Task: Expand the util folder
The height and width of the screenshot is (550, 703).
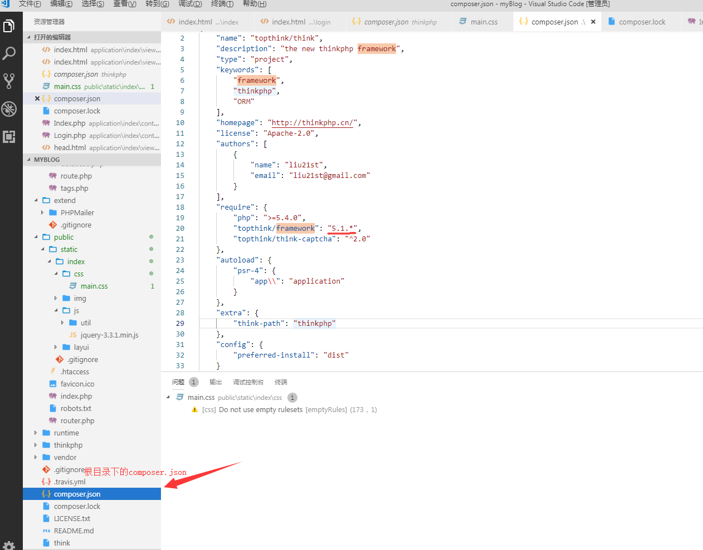Action: pos(62,323)
